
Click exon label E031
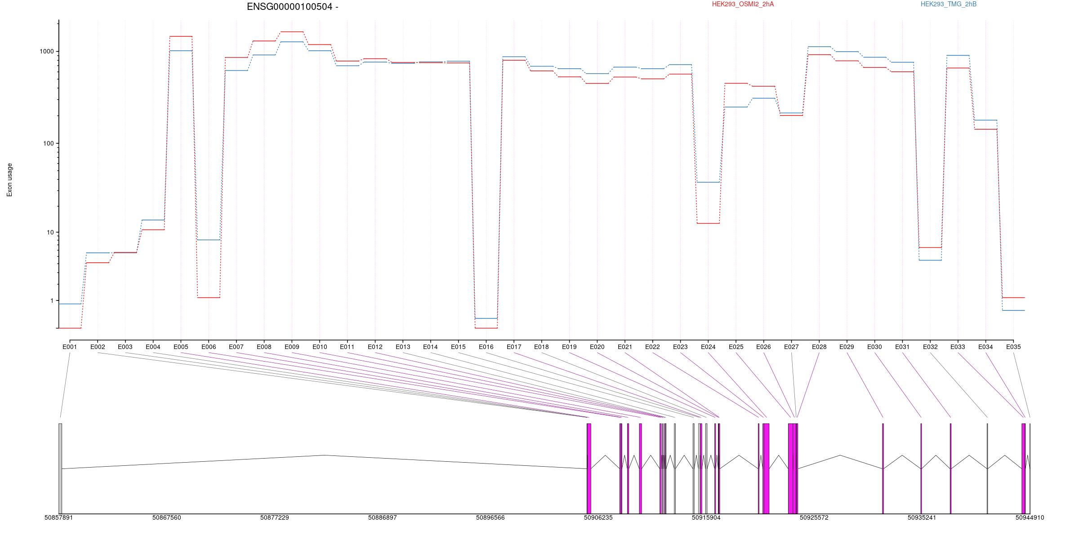pos(902,347)
